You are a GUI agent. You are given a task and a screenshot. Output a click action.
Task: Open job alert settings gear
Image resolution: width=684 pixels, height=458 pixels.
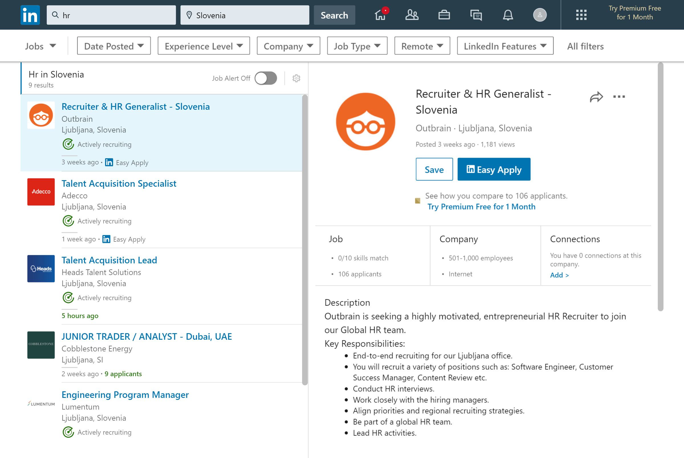click(x=296, y=78)
